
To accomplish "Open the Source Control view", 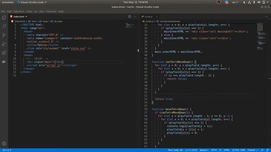I will [x=4, y=35].
